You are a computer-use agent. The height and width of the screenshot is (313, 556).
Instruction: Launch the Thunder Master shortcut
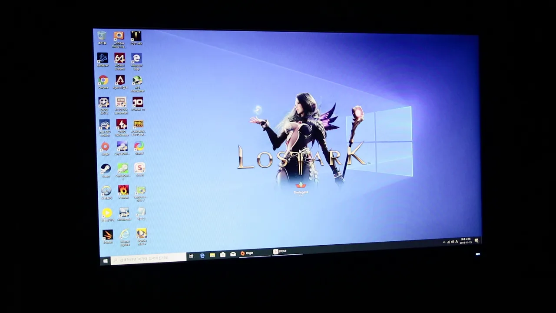coord(142,237)
